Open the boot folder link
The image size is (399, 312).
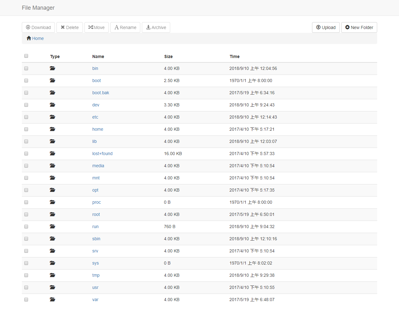[96, 80]
